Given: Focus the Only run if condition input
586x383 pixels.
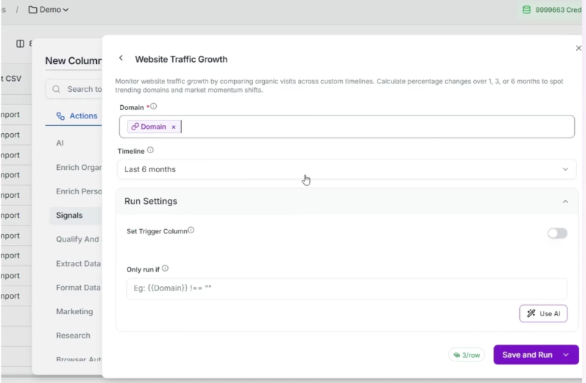Looking at the screenshot, I should pyautogui.click(x=347, y=288).
